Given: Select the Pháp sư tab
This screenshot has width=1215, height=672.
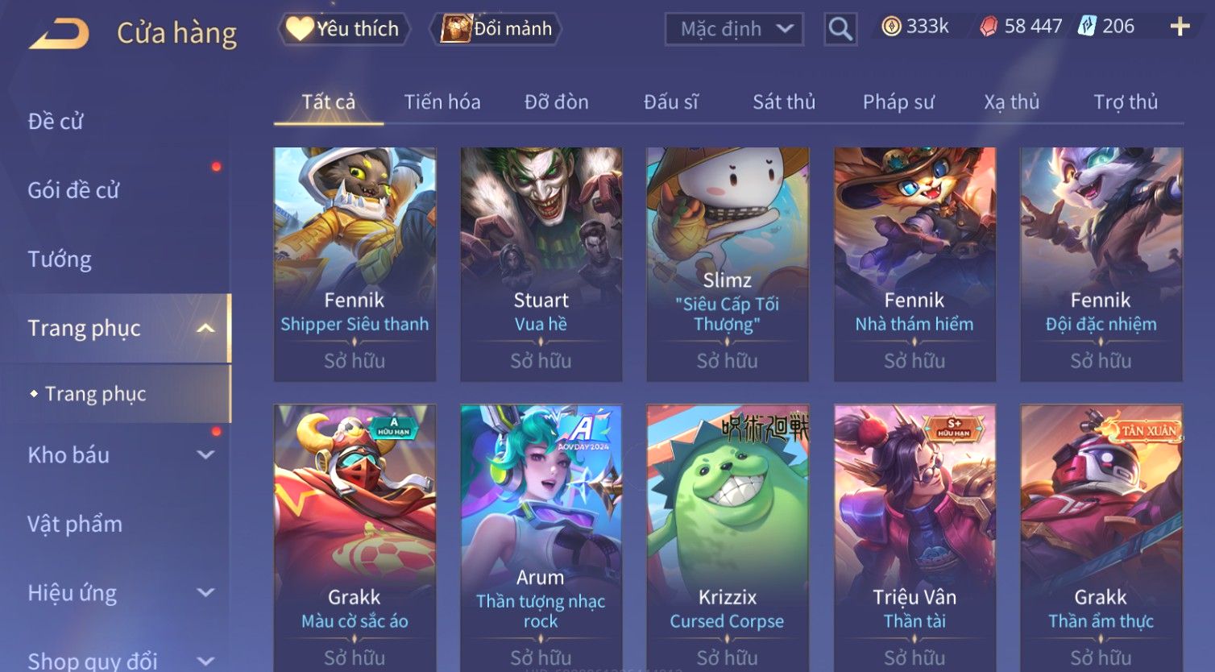Looking at the screenshot, I should coord(898,102).
